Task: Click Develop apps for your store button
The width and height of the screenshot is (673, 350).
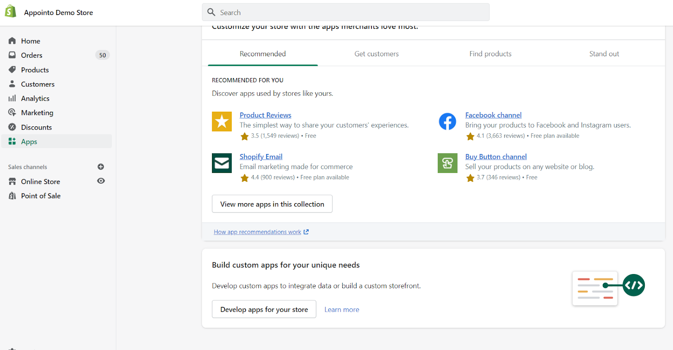Action: coord(264,309)
